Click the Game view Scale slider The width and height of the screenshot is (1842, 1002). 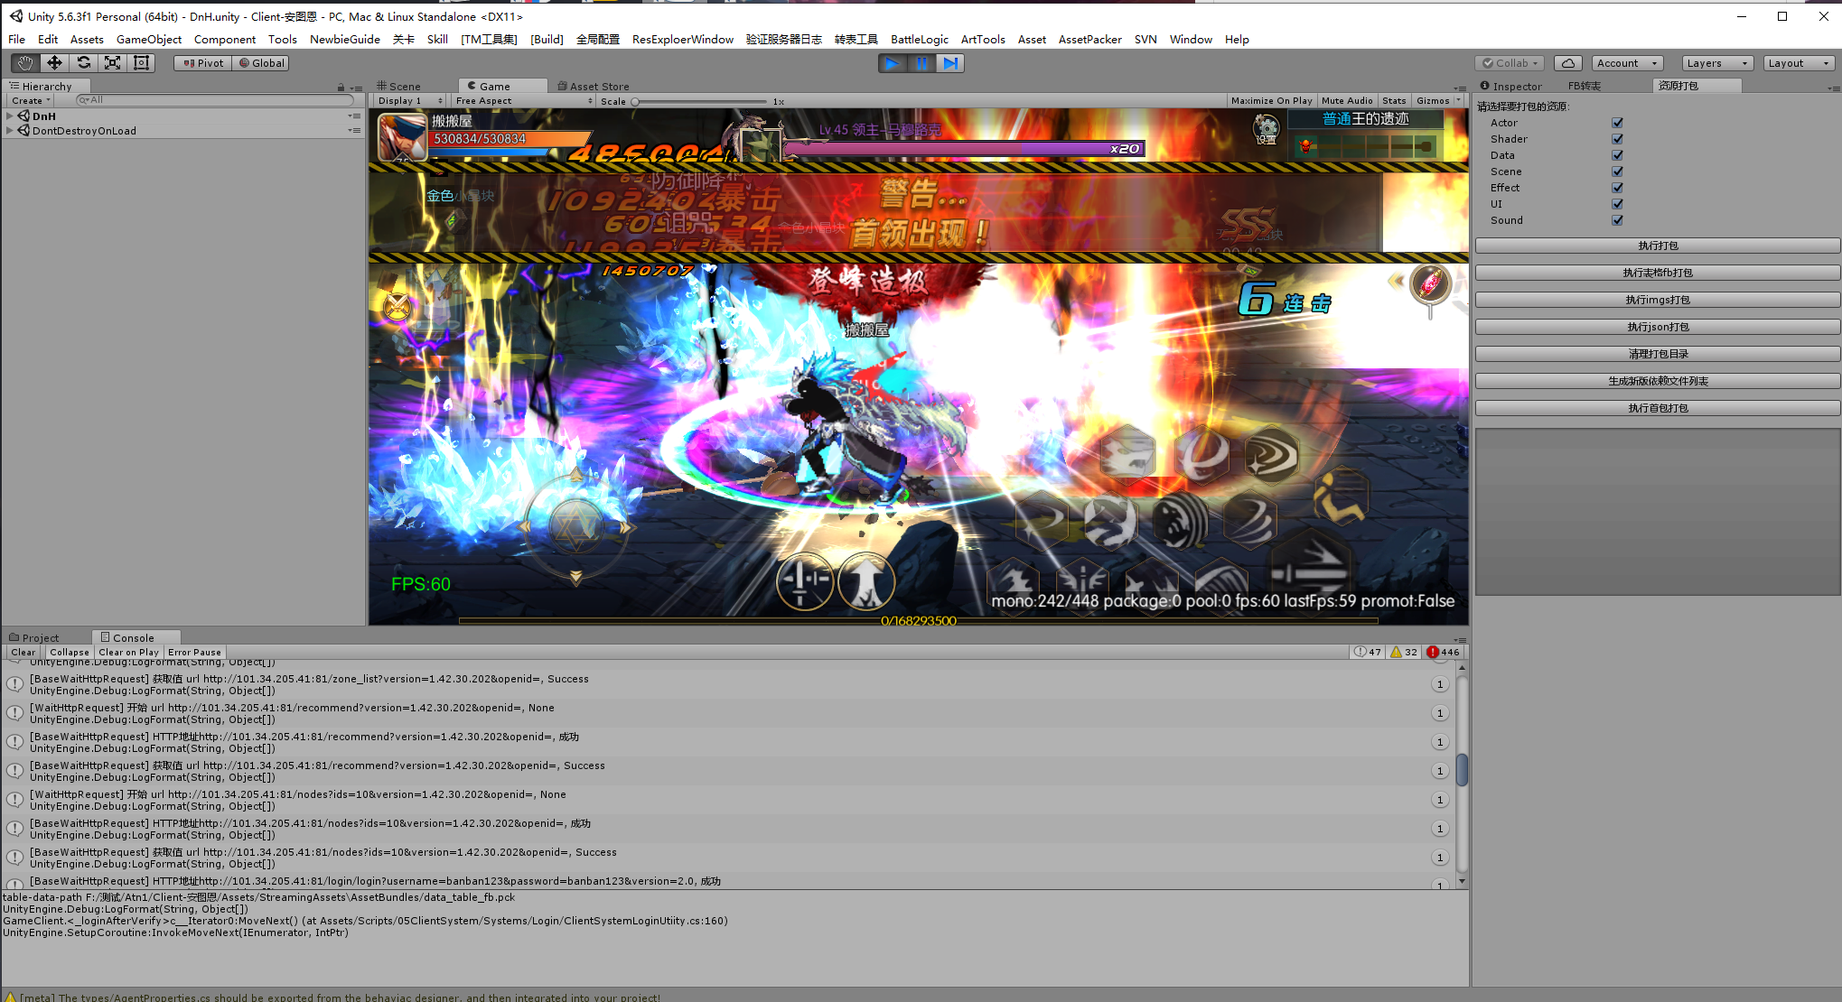pos(700,101)
